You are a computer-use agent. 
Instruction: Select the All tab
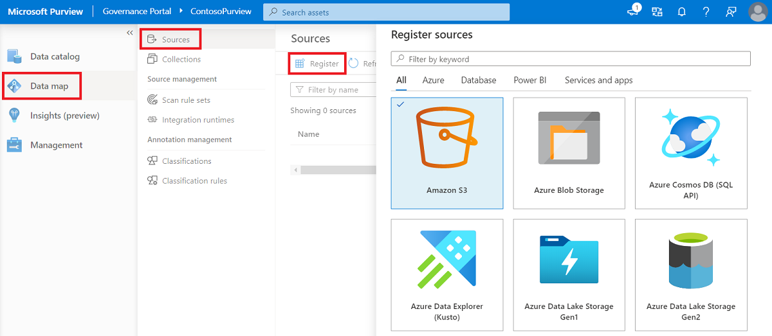point(401,80)
